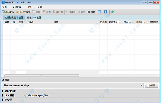Open the 文件列表 menu

tap(17, 7)
